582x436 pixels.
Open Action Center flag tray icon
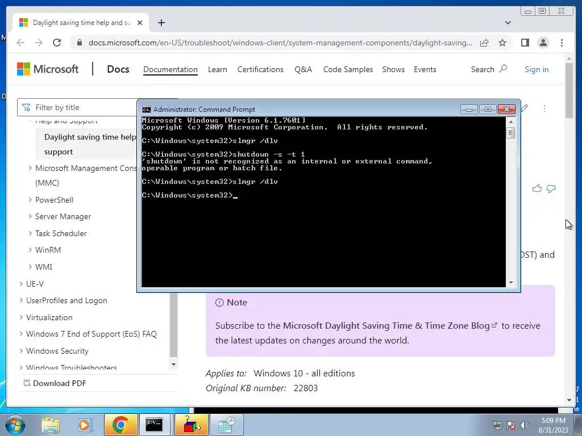(x=511, y=425)
